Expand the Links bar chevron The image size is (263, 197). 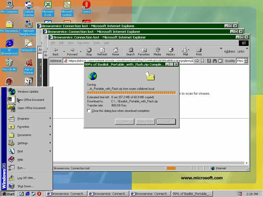[247, 48]
